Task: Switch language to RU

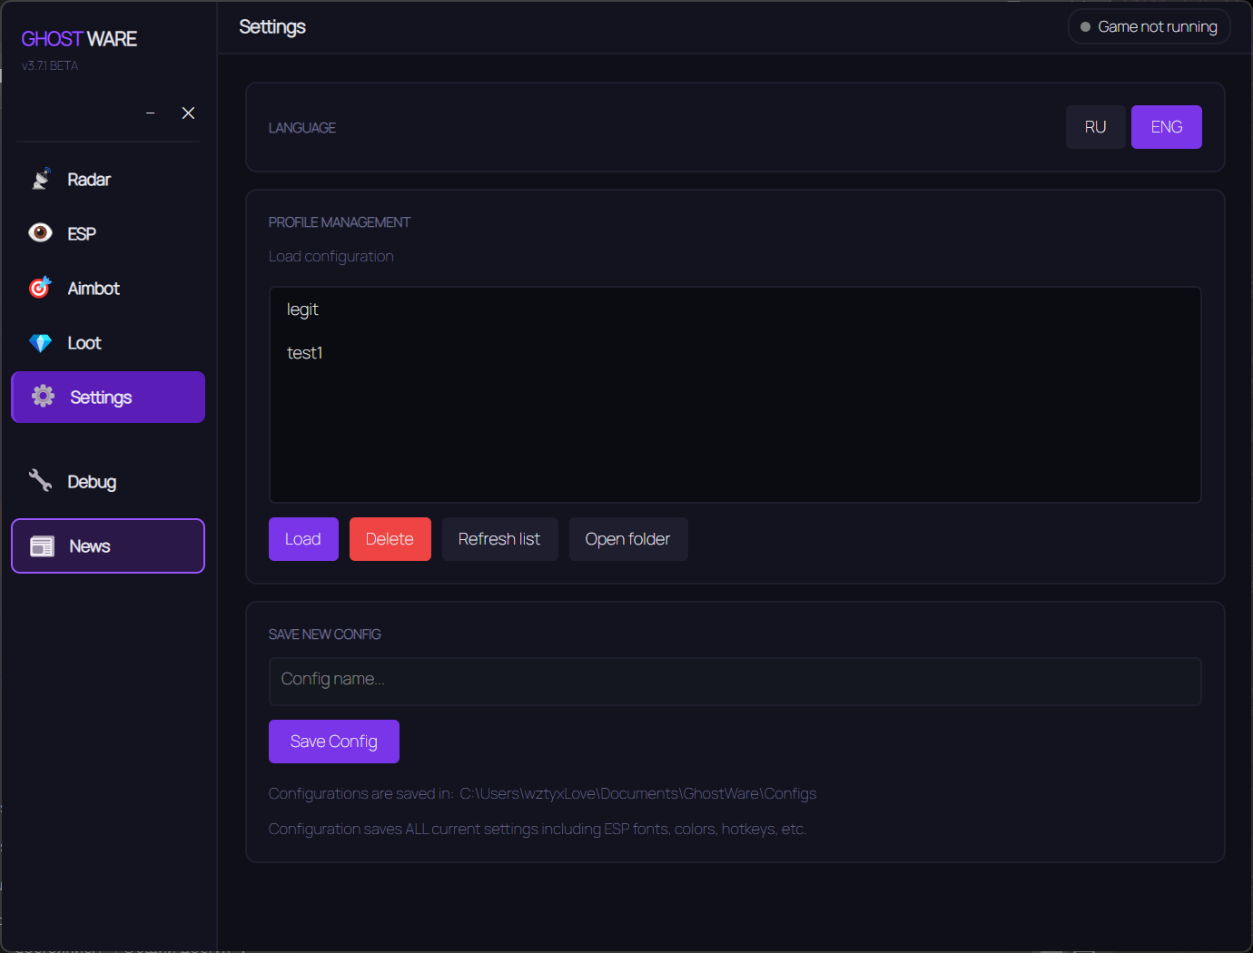Action: 1096,127
